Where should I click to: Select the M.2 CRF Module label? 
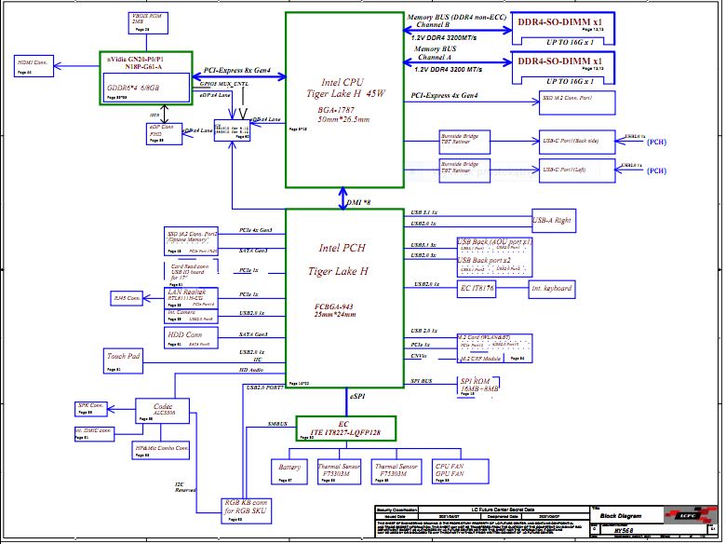480,359
